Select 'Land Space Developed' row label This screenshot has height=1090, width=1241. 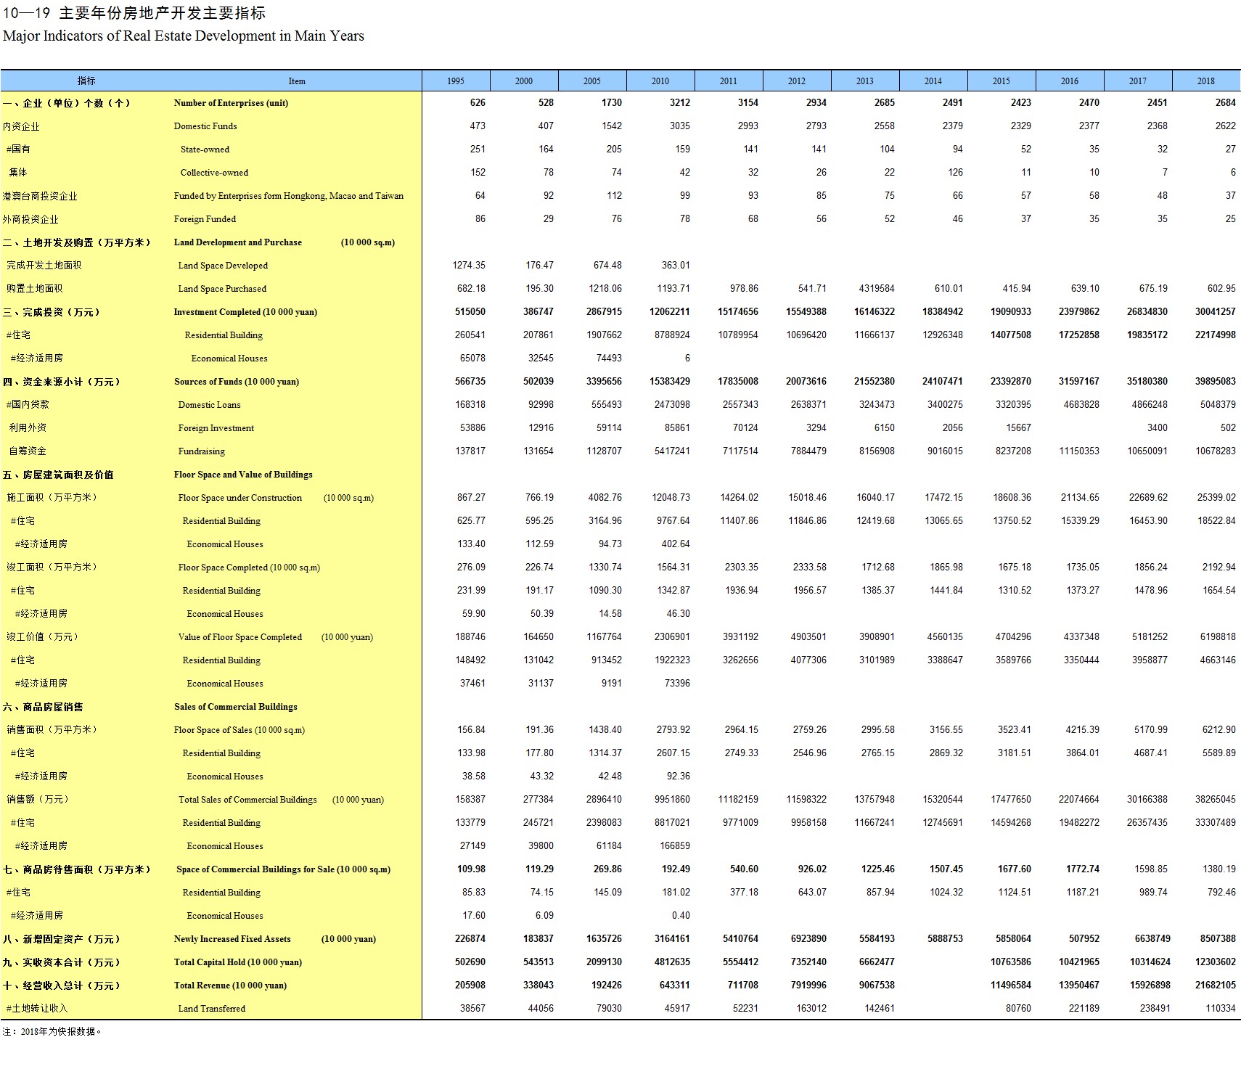click(223, 266)
